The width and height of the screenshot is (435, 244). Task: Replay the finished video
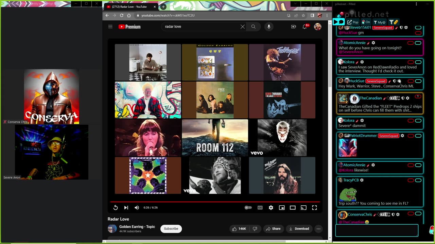pos(116,208)
